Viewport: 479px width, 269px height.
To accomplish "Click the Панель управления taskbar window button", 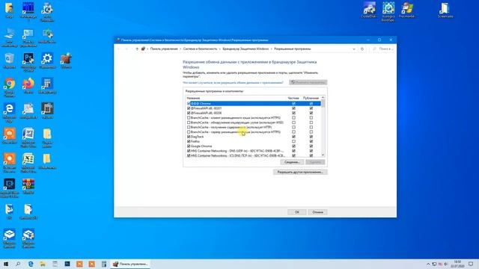I will click(130, 264).
